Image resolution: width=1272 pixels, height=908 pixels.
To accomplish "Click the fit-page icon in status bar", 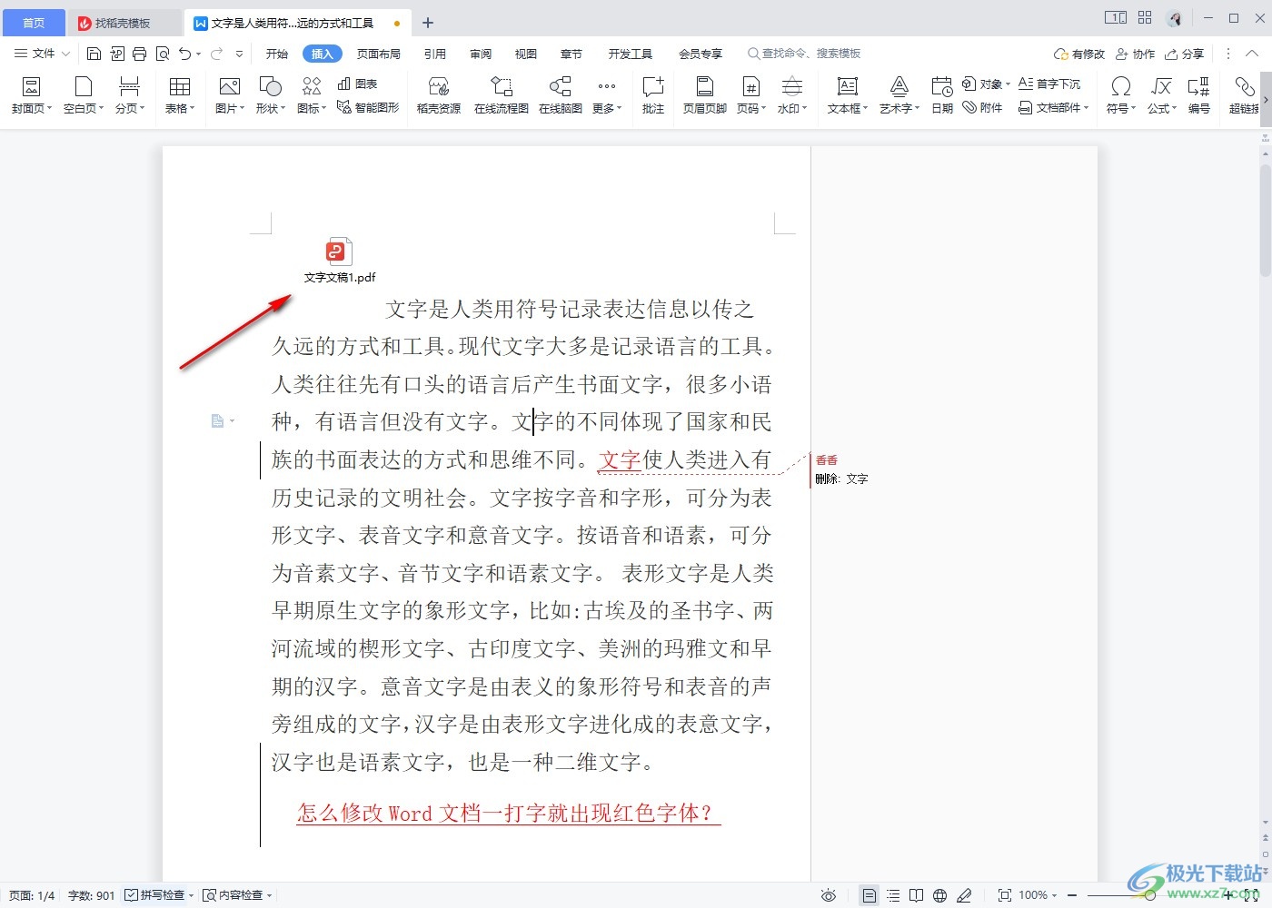I will (x=1005, y=895).
